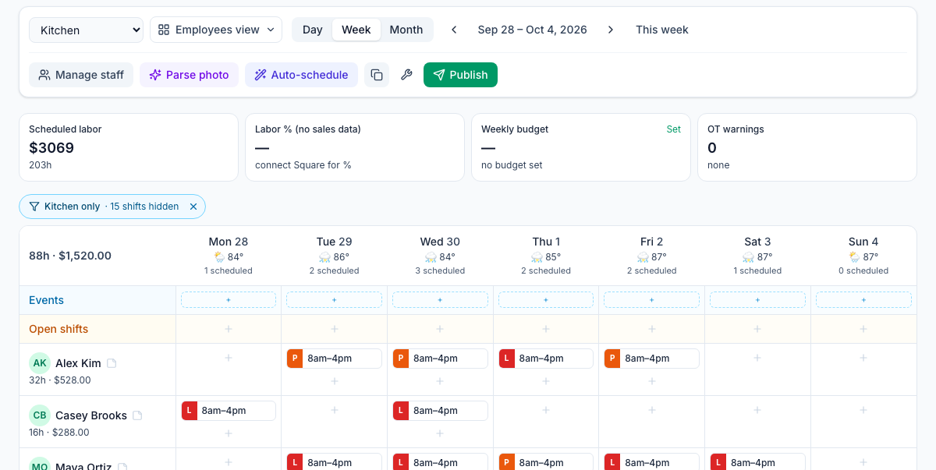The height and width of the screenshot is (470, 936).
Task: Click Casey Brooks' CB avatar
Action: point(40,415)
